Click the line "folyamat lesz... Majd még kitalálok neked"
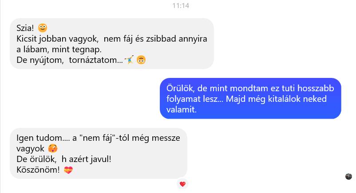 pos(246,99)
